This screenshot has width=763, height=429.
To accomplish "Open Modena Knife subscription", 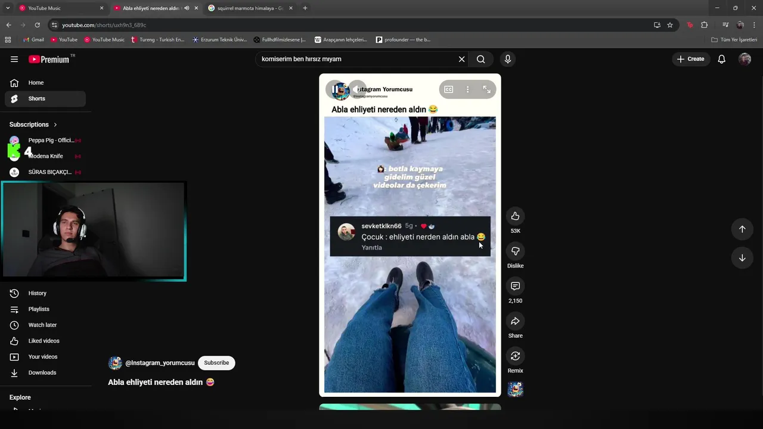I will pos(45,156).
